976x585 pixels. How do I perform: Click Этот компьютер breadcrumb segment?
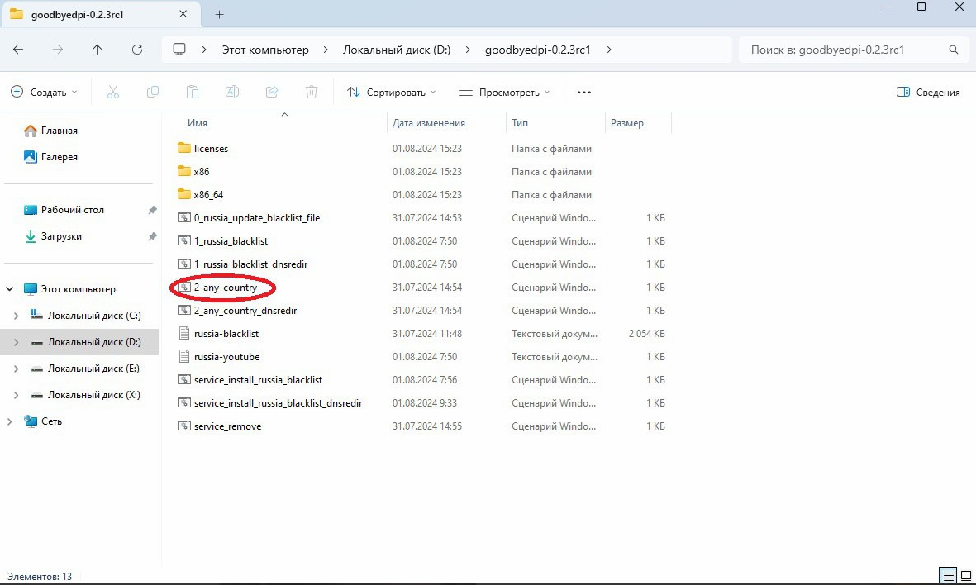[265, 50]
